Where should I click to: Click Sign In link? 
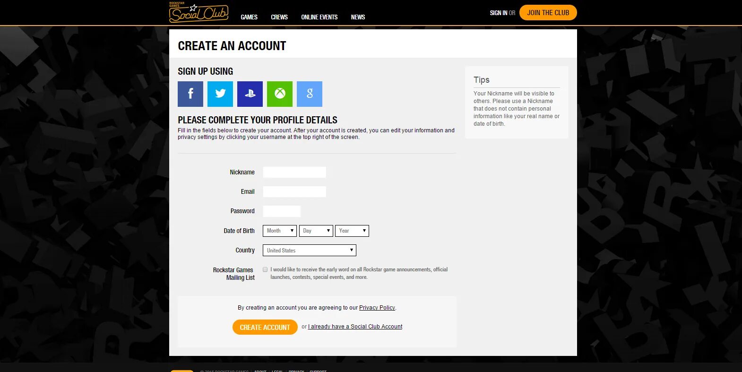pos(499,13)
